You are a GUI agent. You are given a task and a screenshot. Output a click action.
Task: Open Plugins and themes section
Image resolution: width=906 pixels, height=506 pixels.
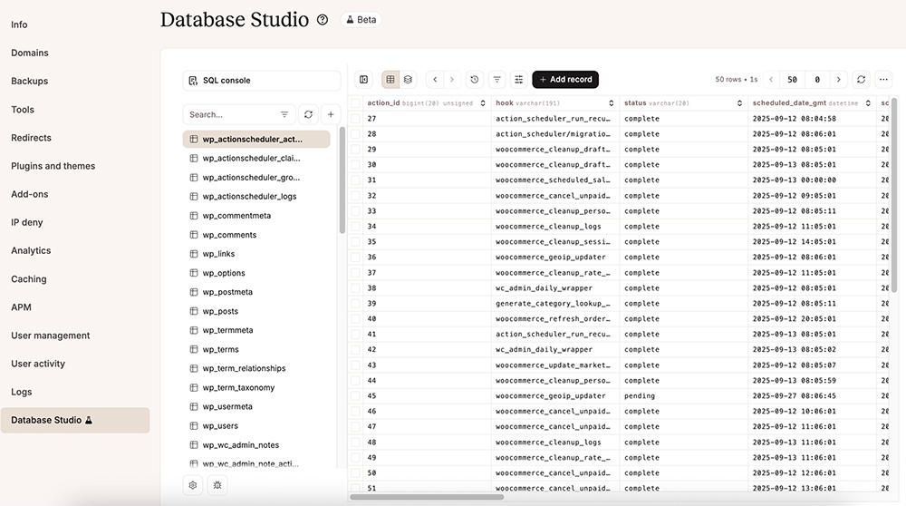[53, 166]
